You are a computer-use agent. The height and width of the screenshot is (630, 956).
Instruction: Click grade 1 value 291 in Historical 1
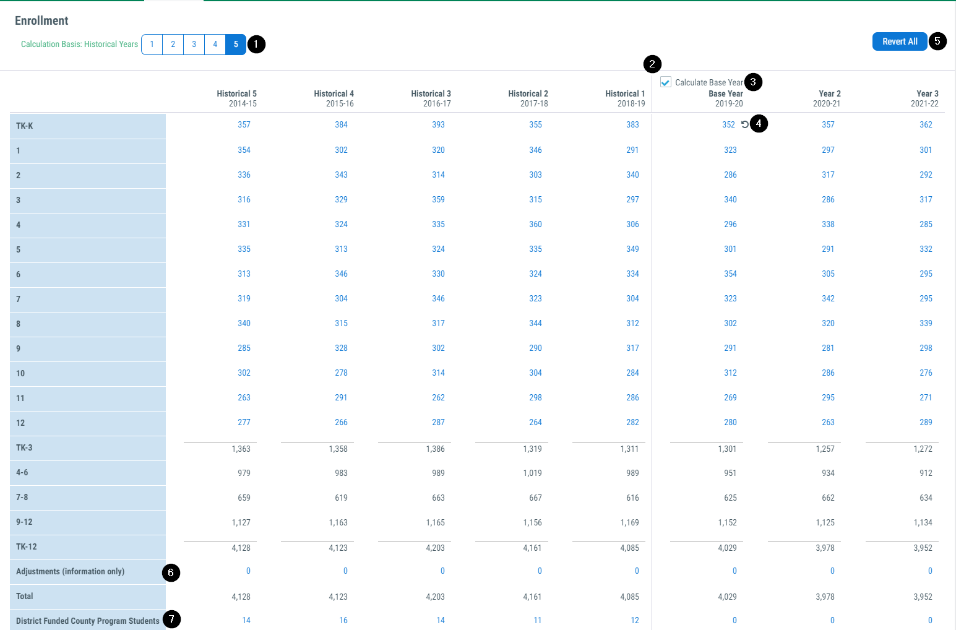633,150
